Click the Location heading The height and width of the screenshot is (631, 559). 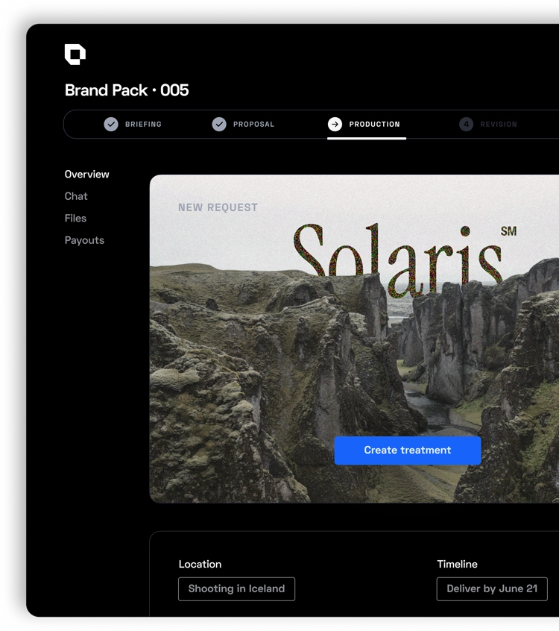tap(200, 564)
